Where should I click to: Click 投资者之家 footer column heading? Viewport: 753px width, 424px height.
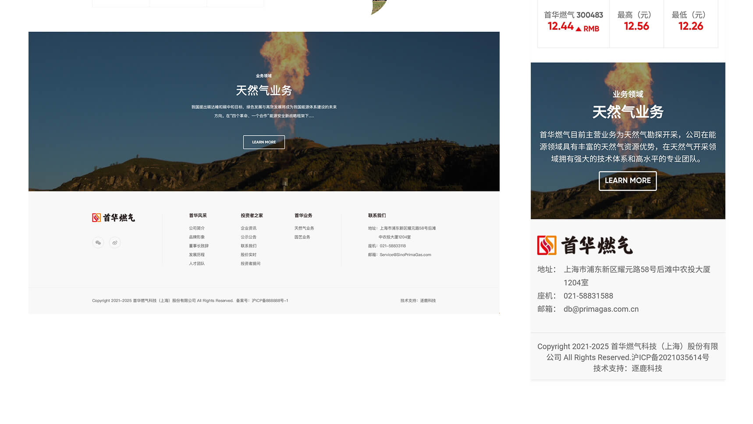252,215
